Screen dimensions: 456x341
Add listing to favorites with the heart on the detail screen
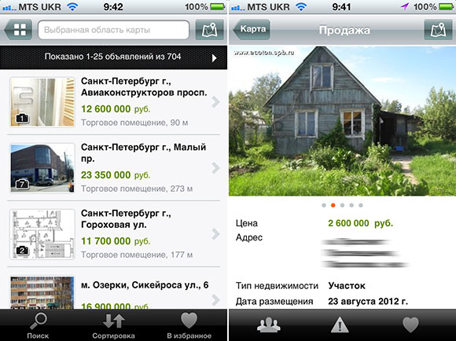410,324
